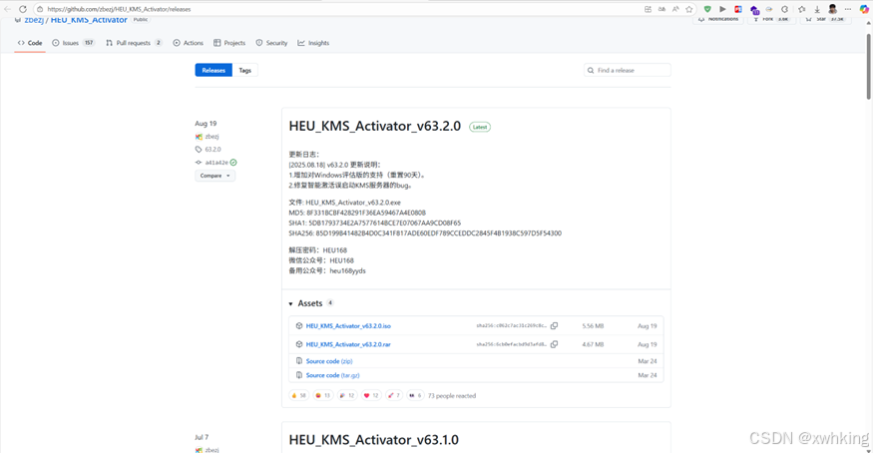React with rocket emoji (7)
The image size is (873, 453).
pos(394,396)
